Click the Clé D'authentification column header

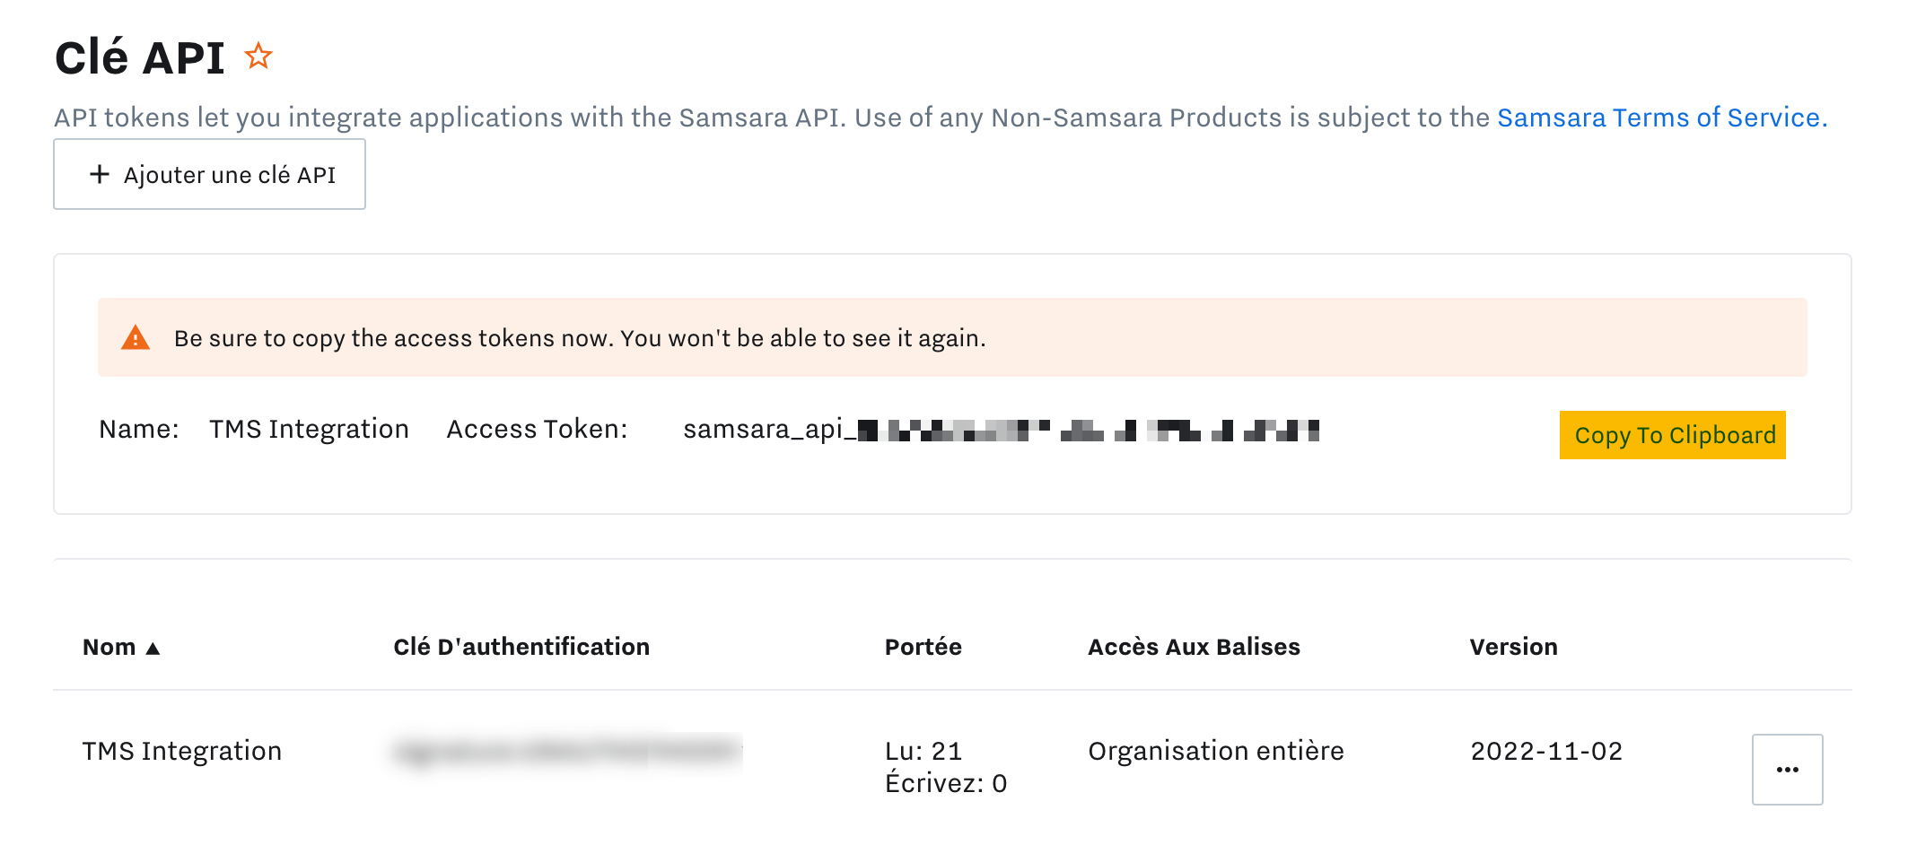[521, 646]
